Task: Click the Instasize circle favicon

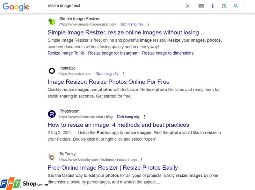Action: (52, 71)
